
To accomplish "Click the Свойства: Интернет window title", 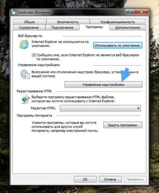I will (x=34, y=12).
